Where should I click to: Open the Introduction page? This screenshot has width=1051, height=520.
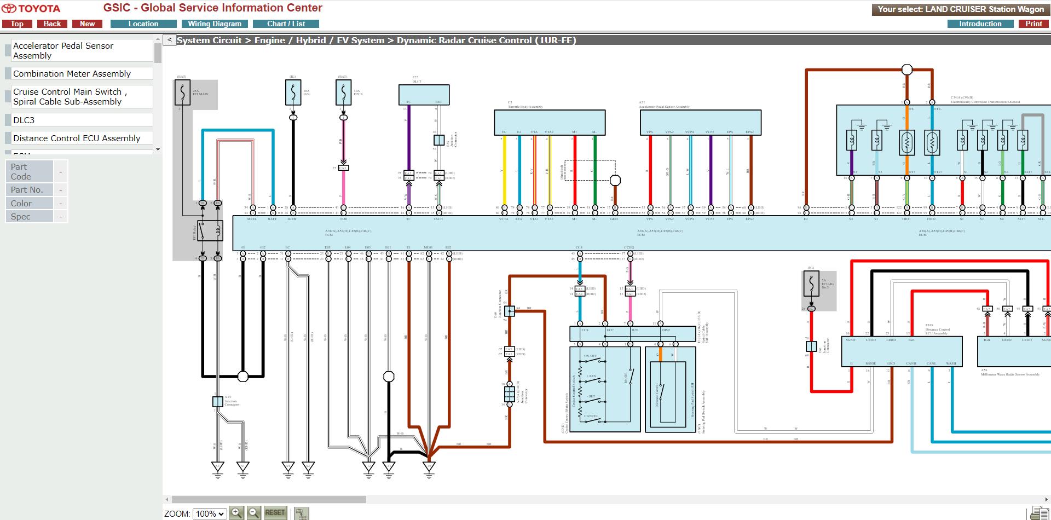pyautogui.click(x=980, y=24)
